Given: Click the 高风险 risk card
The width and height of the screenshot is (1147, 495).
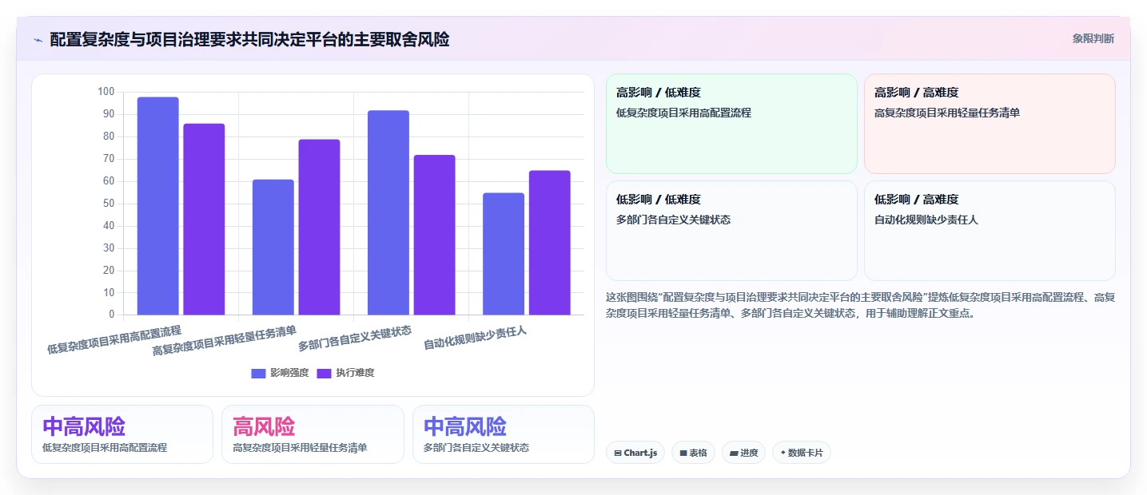Looking at the screenshot, I should (313, 434).
